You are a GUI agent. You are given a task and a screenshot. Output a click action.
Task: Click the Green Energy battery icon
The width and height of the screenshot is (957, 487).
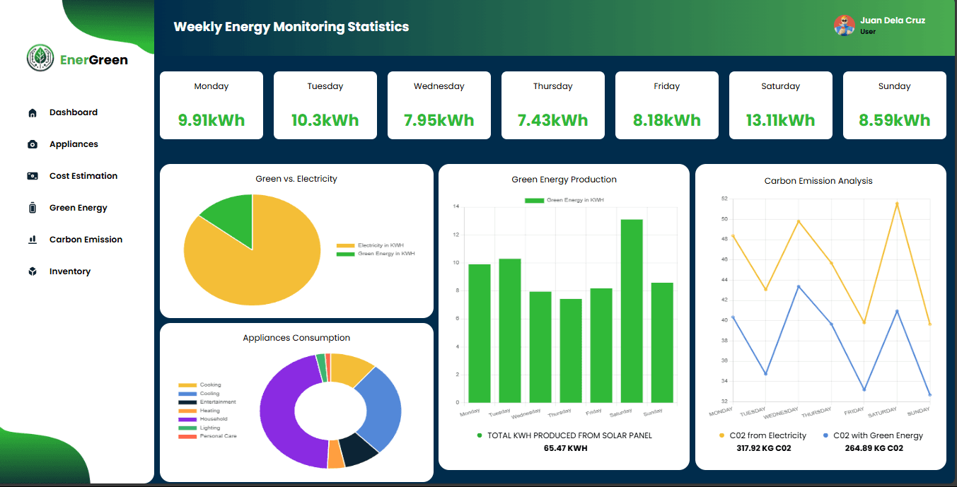point(32,208)
